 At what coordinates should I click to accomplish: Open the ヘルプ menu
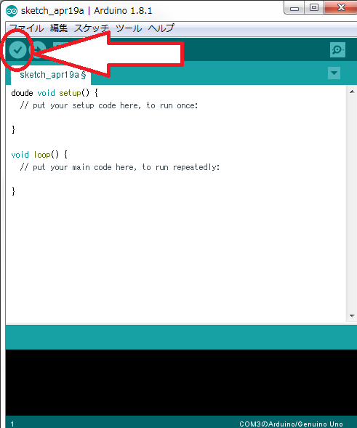point(161,28)
